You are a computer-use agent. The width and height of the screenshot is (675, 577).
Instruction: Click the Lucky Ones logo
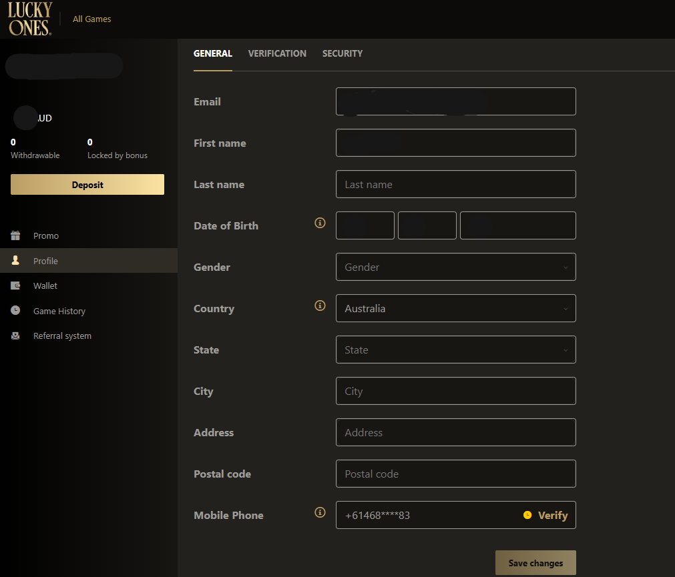29,19
